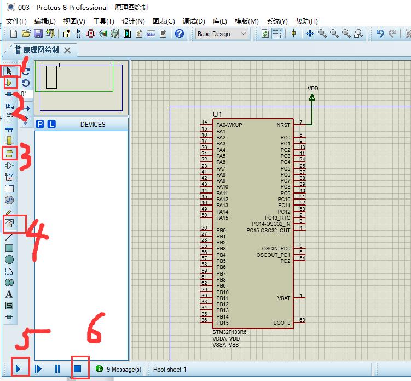Select the 2D text 'A' tool
The width and height of the screenshot is (411, 381).
9,294
